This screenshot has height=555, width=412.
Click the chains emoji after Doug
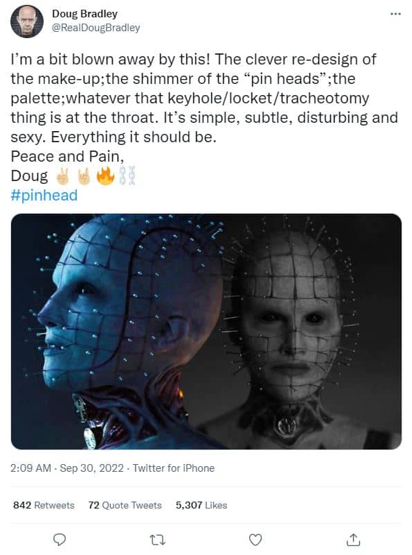pyautogui.click(x=127, y=176)
